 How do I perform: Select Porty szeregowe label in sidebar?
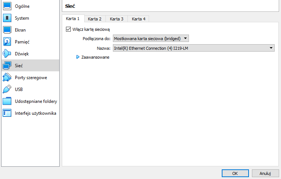pos(31,78)
